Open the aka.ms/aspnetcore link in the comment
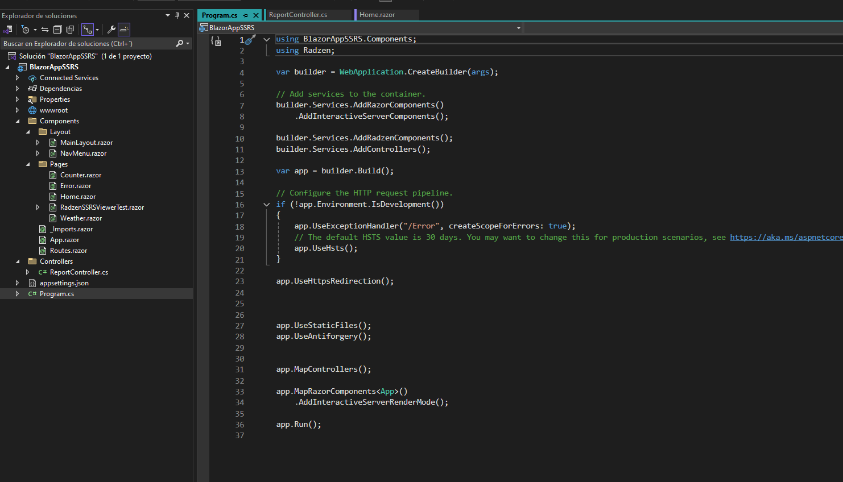 click(x=786, y=237)
